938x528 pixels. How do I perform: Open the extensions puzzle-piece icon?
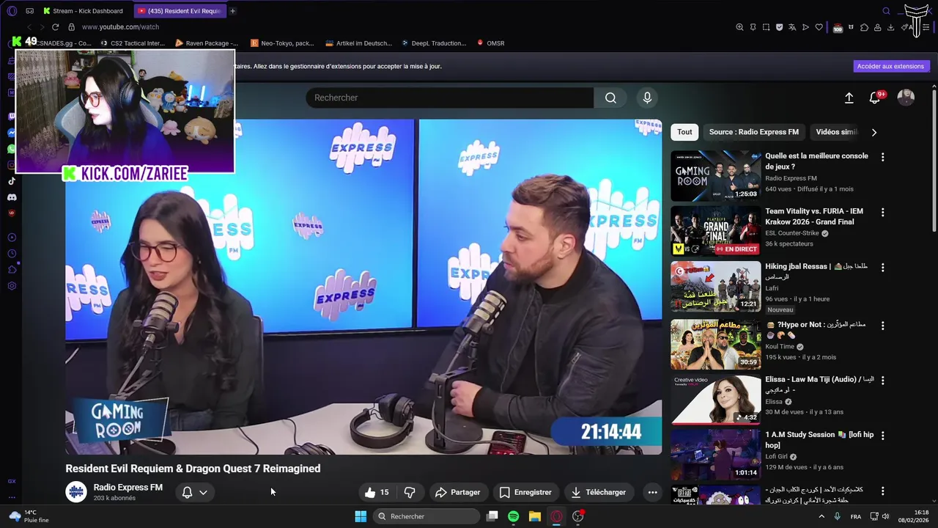[x=864, y=27]
